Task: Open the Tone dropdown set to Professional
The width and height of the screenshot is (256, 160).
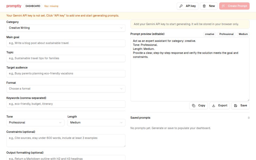Action: (35, 123)
